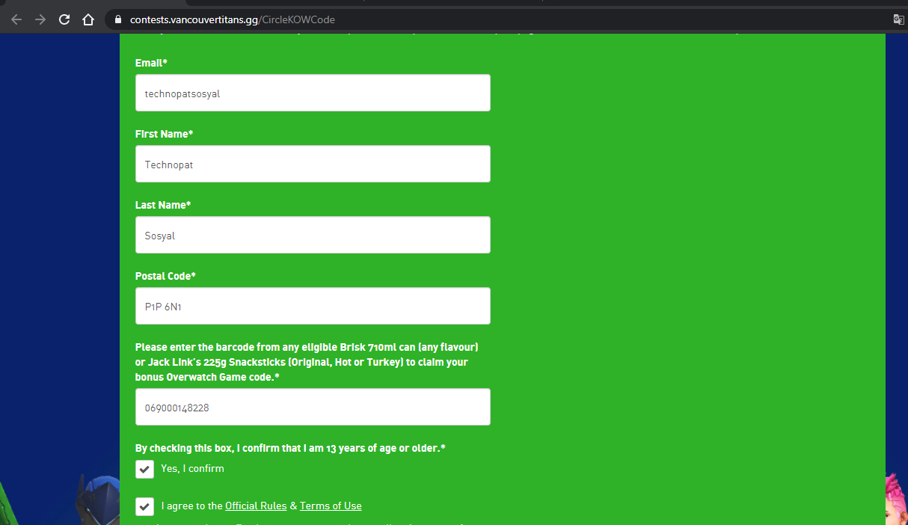Open the translate page icon in address bar
Image resolution: width=908 pixels, height=525 pixels.
(898, 19)
